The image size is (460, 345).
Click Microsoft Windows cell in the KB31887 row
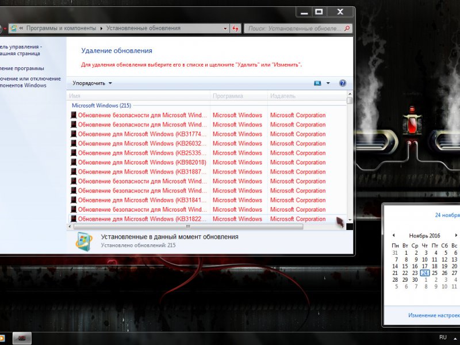pyautogui.click(x=237, y=171)
